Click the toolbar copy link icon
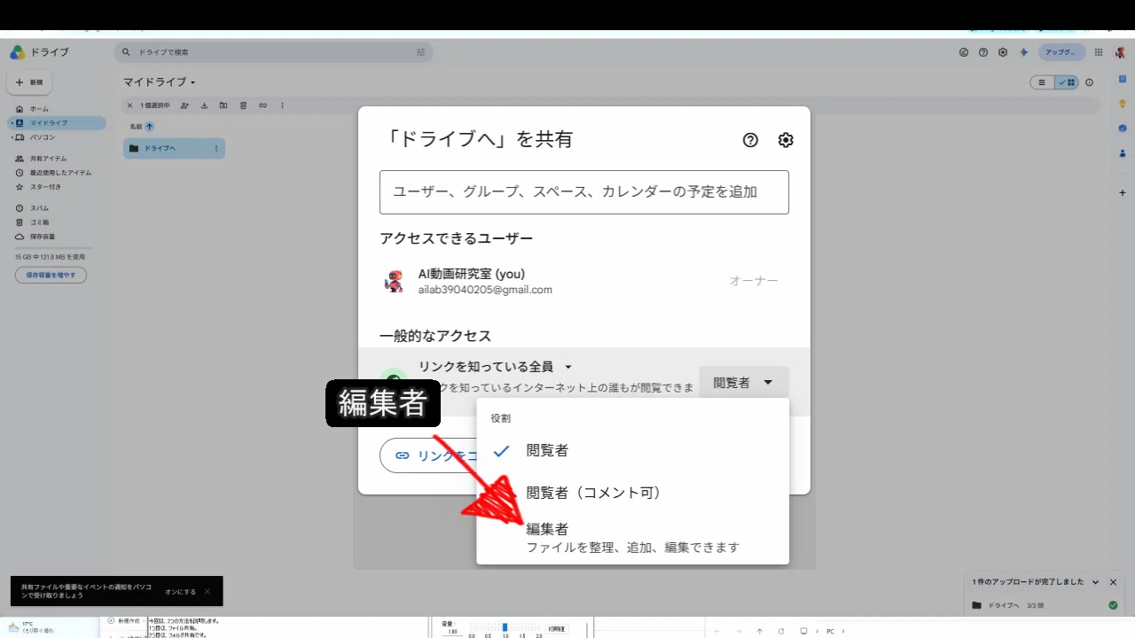 point(262,105)
